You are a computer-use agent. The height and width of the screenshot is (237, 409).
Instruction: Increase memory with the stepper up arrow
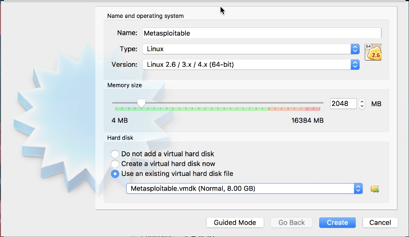coord(362,101)
